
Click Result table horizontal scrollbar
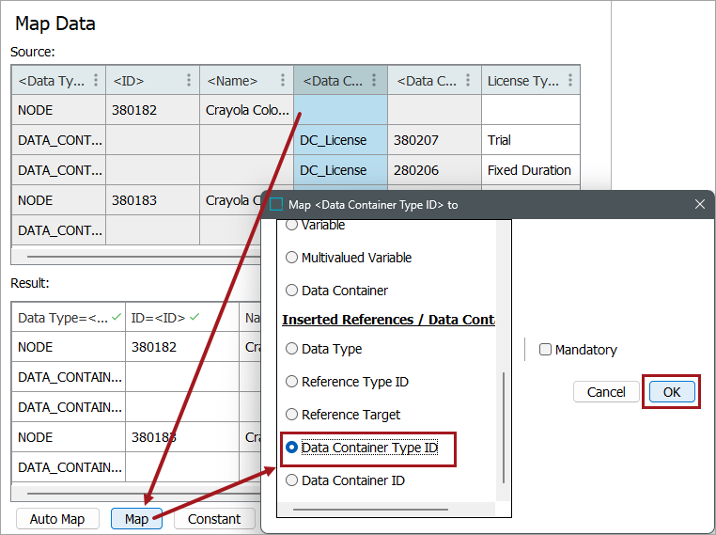(144, 494)
